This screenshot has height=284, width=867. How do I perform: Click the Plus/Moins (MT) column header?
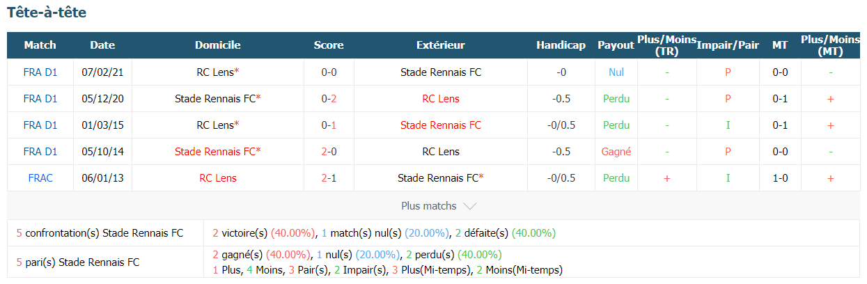pyautogui.click(x=830, y=45)
